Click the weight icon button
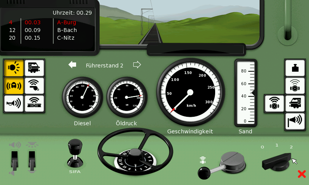Image resolution: width=309 pixels, height=185 pixels. click(295, 68)
